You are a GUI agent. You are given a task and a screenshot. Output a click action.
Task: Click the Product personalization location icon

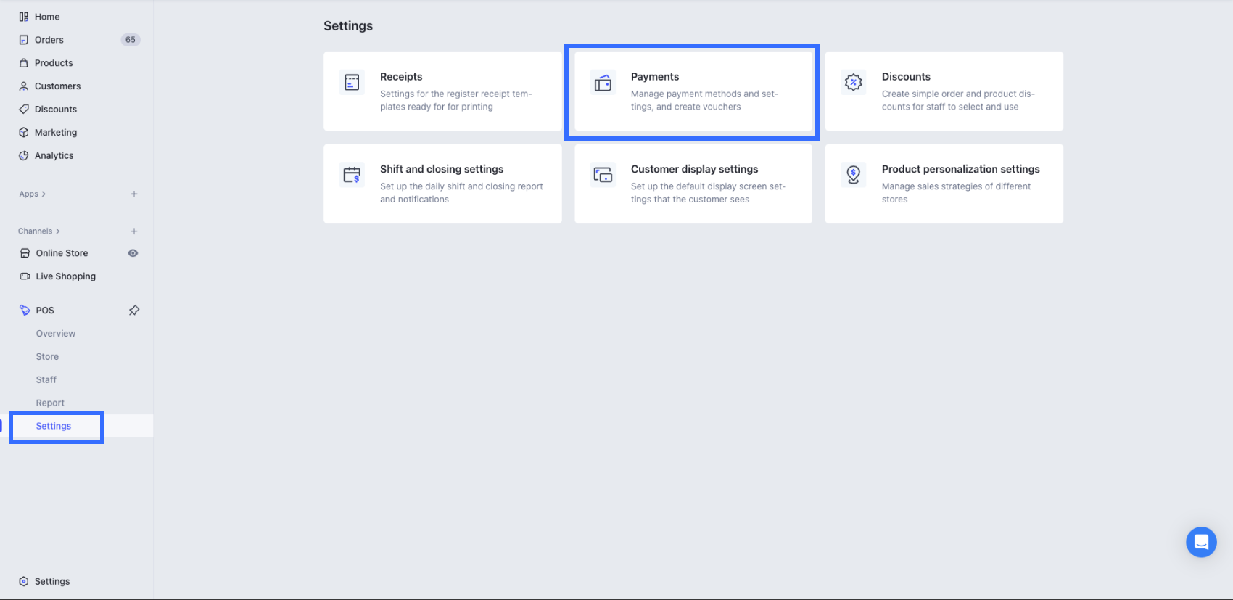pos(854,175)
